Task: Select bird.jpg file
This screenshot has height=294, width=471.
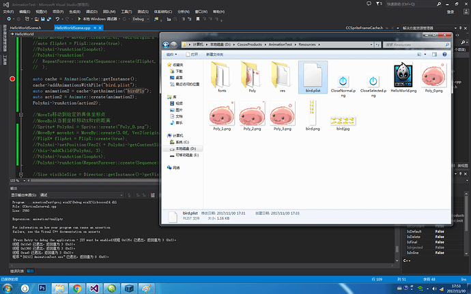Action: pos(343,123)
